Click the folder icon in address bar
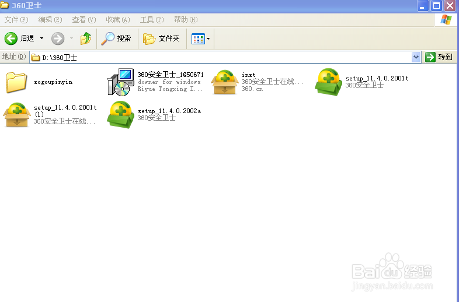The image size is (459, 302). tap(36, 58)
